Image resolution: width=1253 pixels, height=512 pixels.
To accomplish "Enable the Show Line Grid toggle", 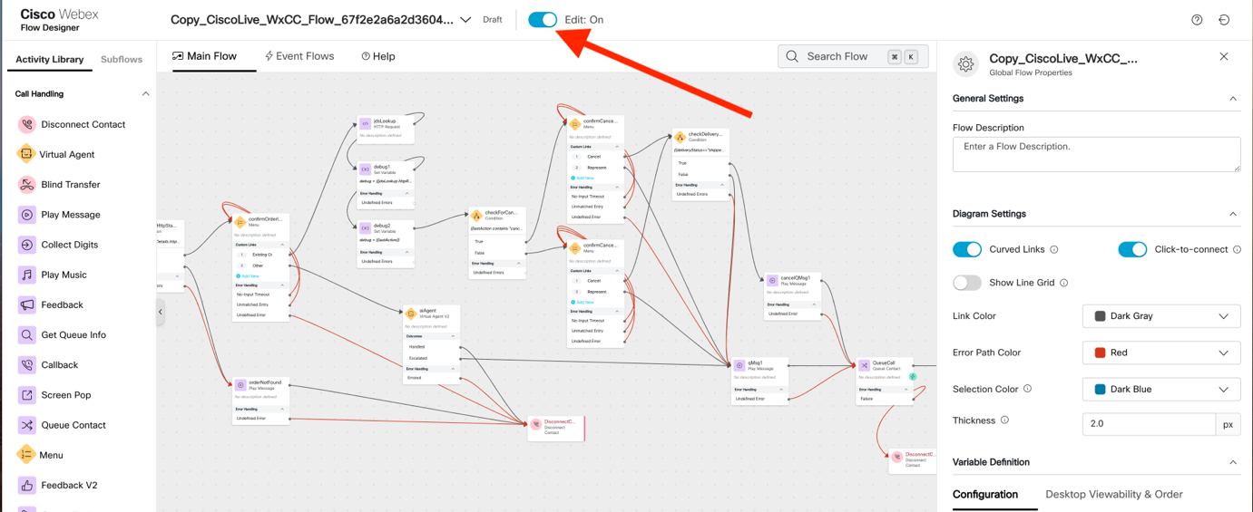I will point(967,283).
